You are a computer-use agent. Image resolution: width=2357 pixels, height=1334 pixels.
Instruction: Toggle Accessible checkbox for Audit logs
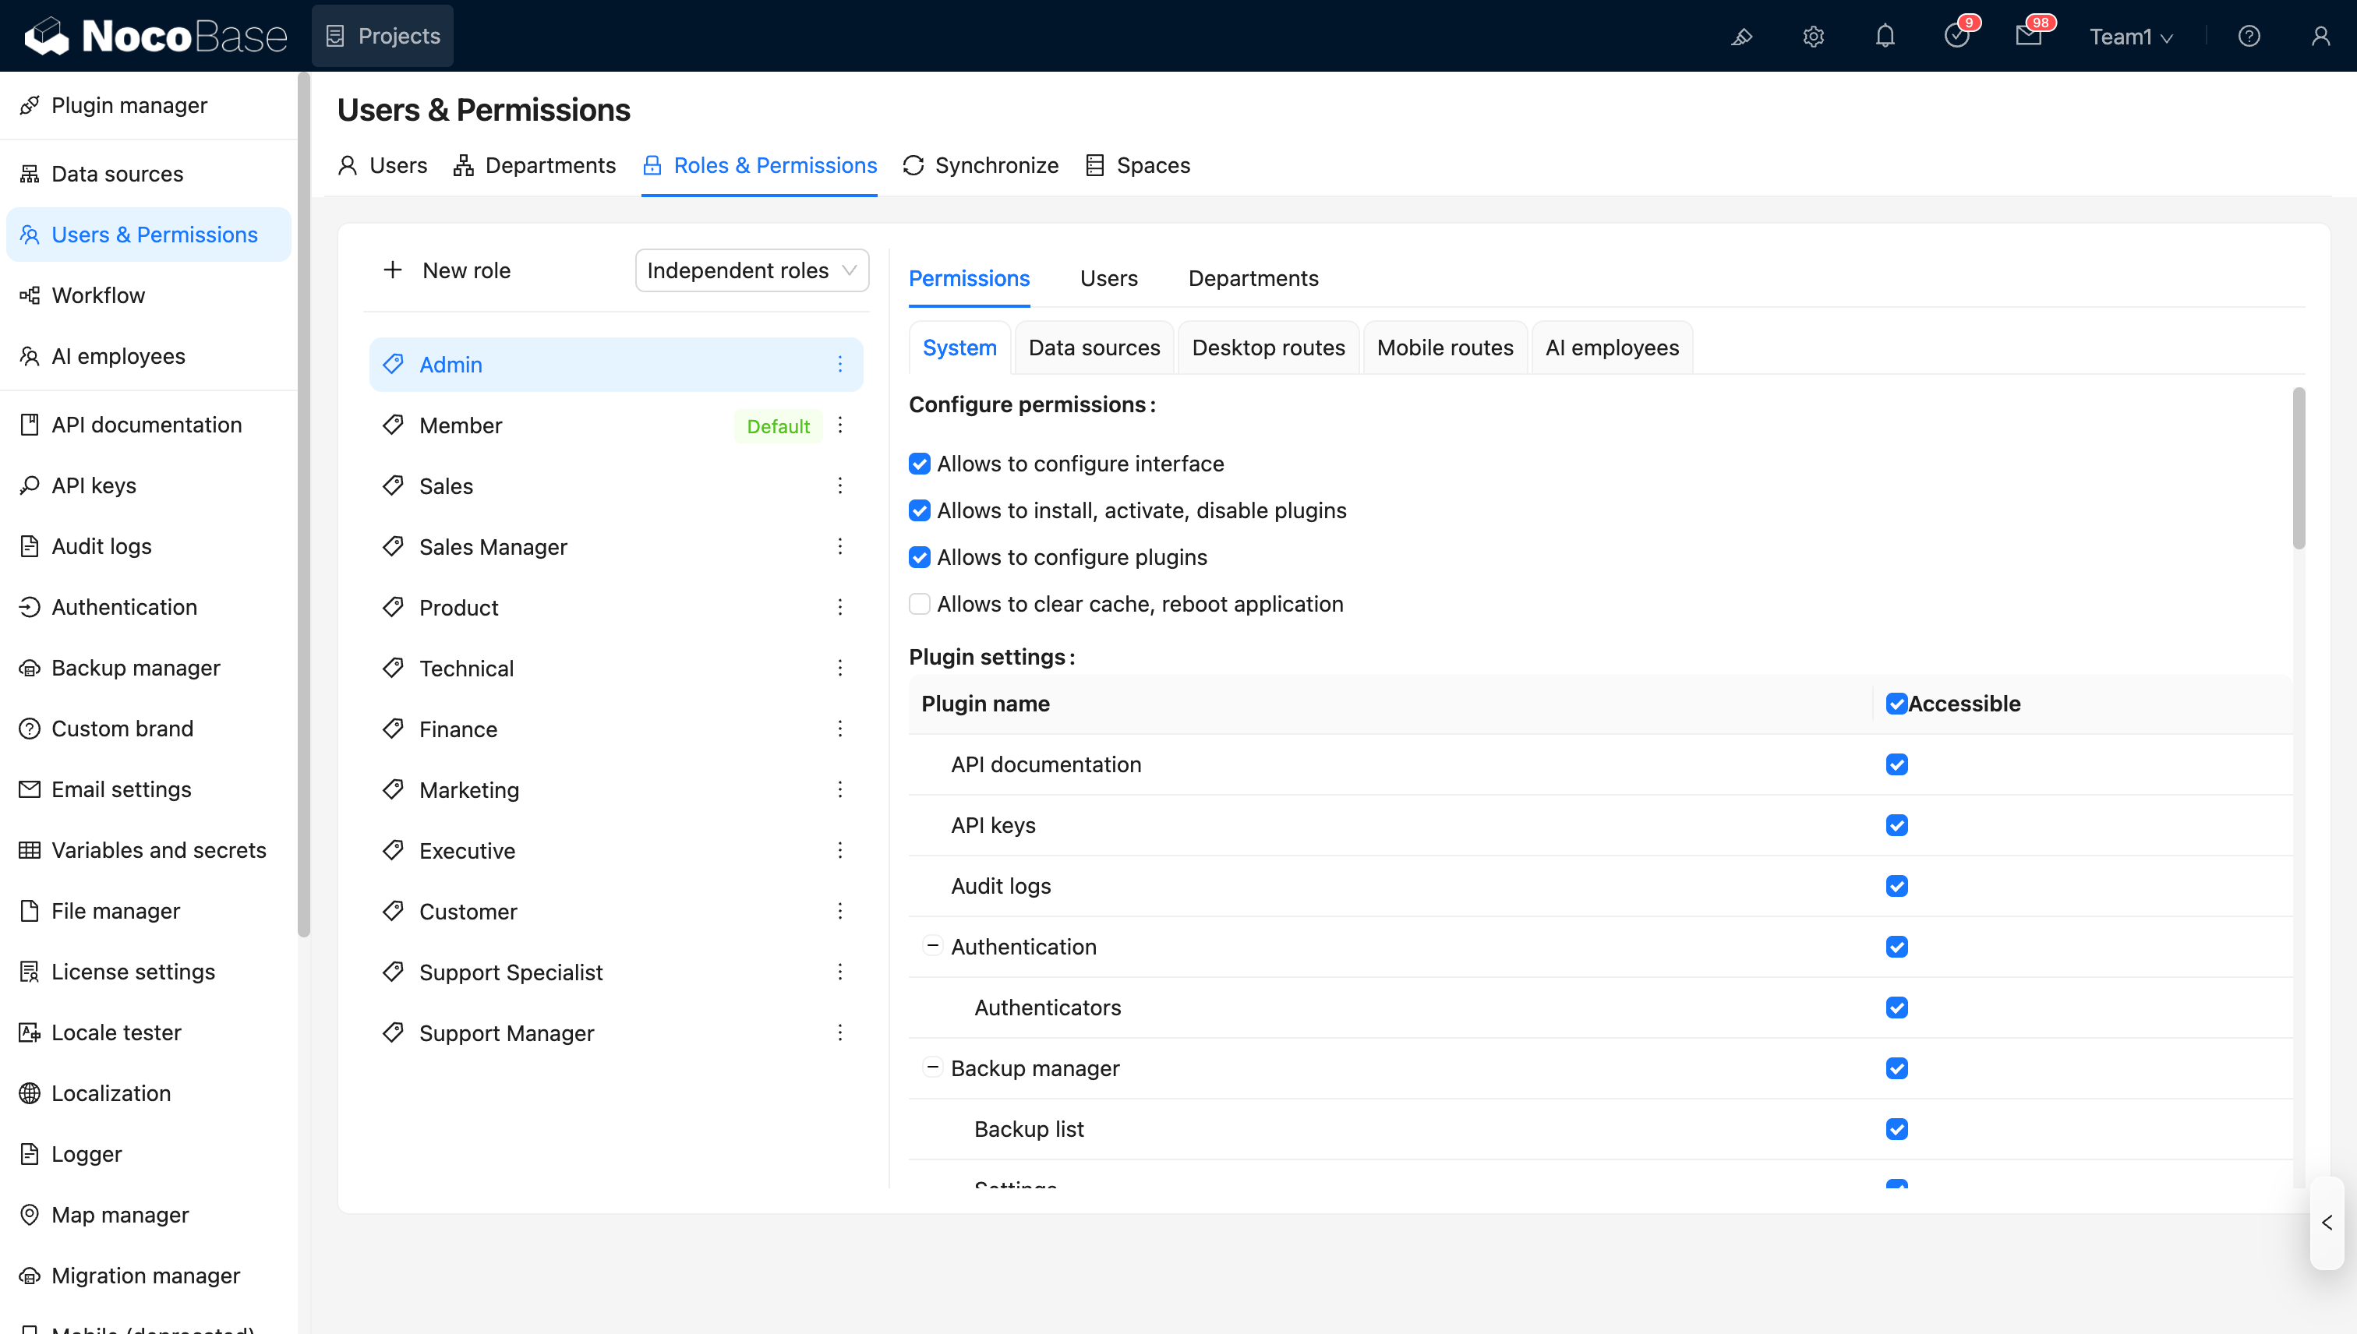[x=1896, y=886]
